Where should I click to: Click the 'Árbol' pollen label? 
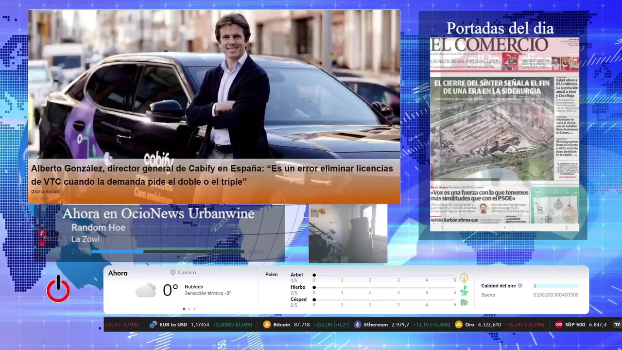click(296, 275)
